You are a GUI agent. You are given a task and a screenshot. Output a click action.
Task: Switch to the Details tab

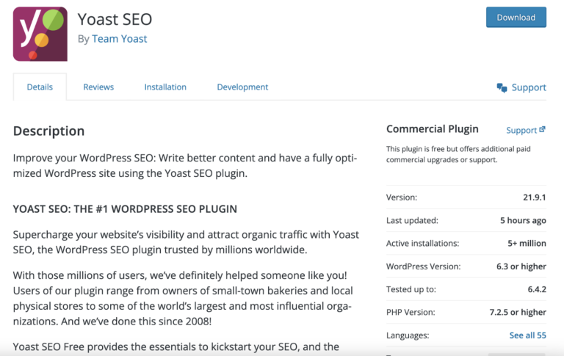40,87
